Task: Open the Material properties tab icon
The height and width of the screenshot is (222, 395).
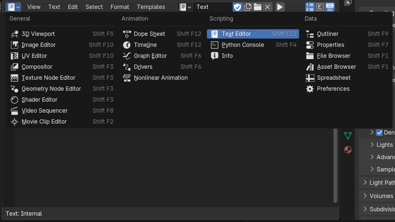Action: (x=347, y=150)
